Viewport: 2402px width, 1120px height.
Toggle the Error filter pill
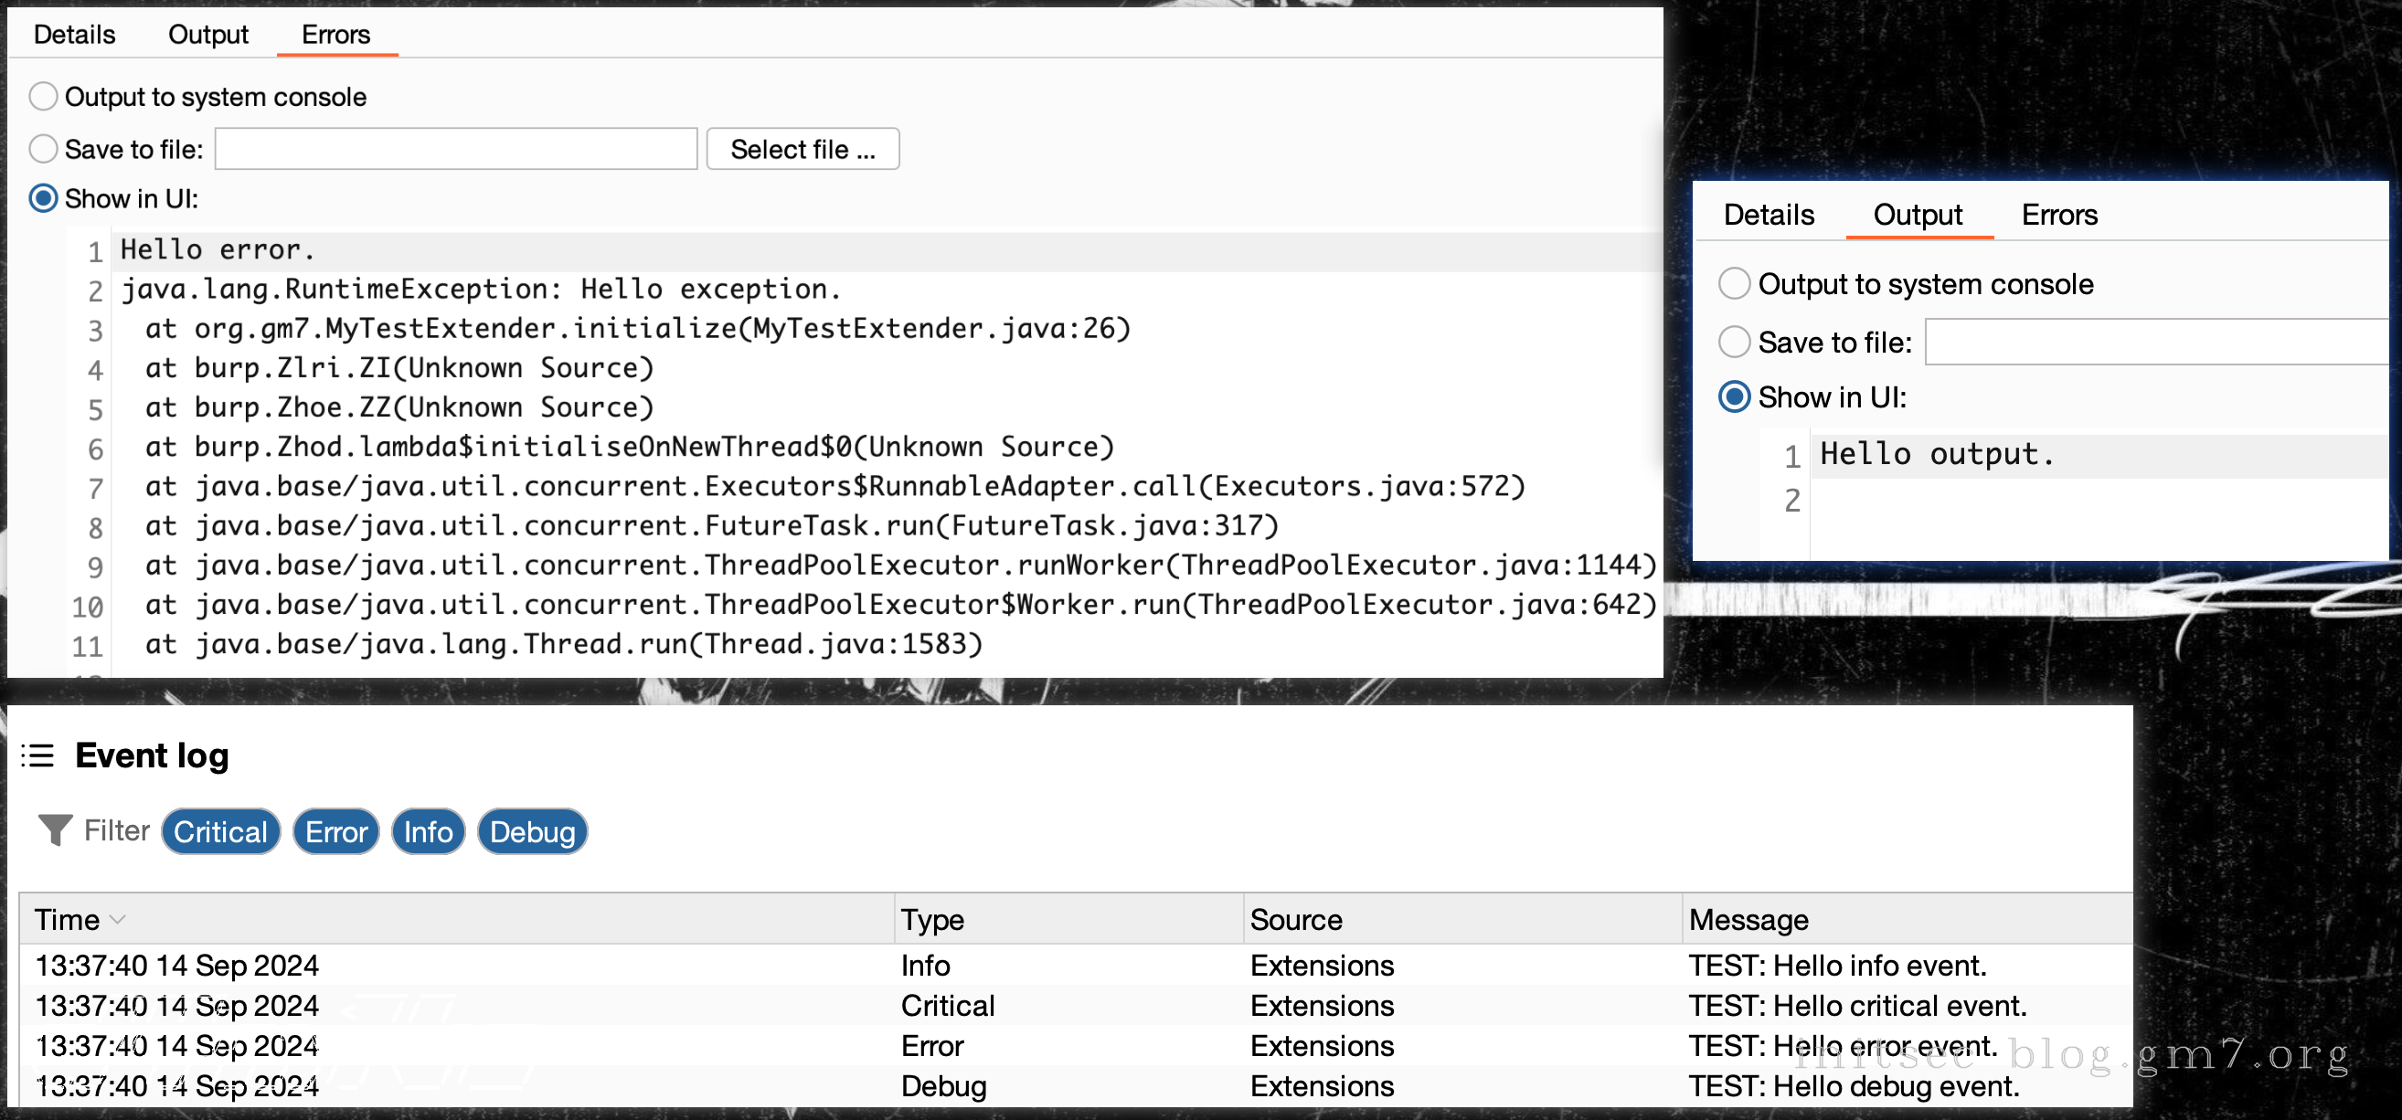[x=335, y=831]
